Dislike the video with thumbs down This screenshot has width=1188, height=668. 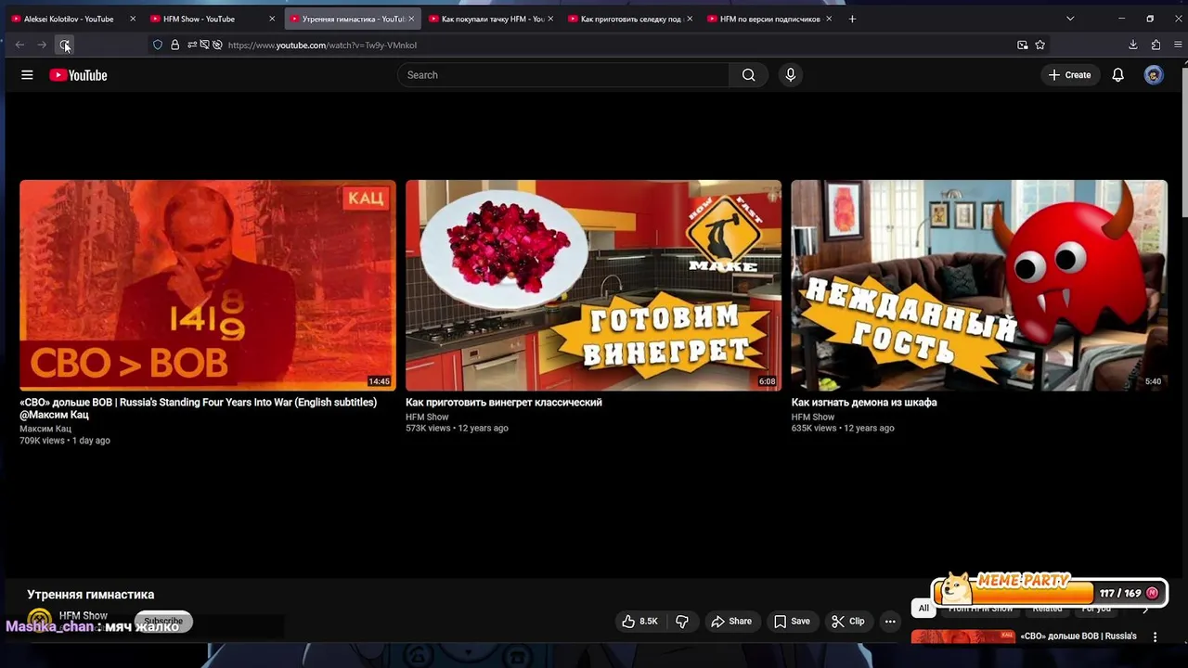tap(682, 622)
